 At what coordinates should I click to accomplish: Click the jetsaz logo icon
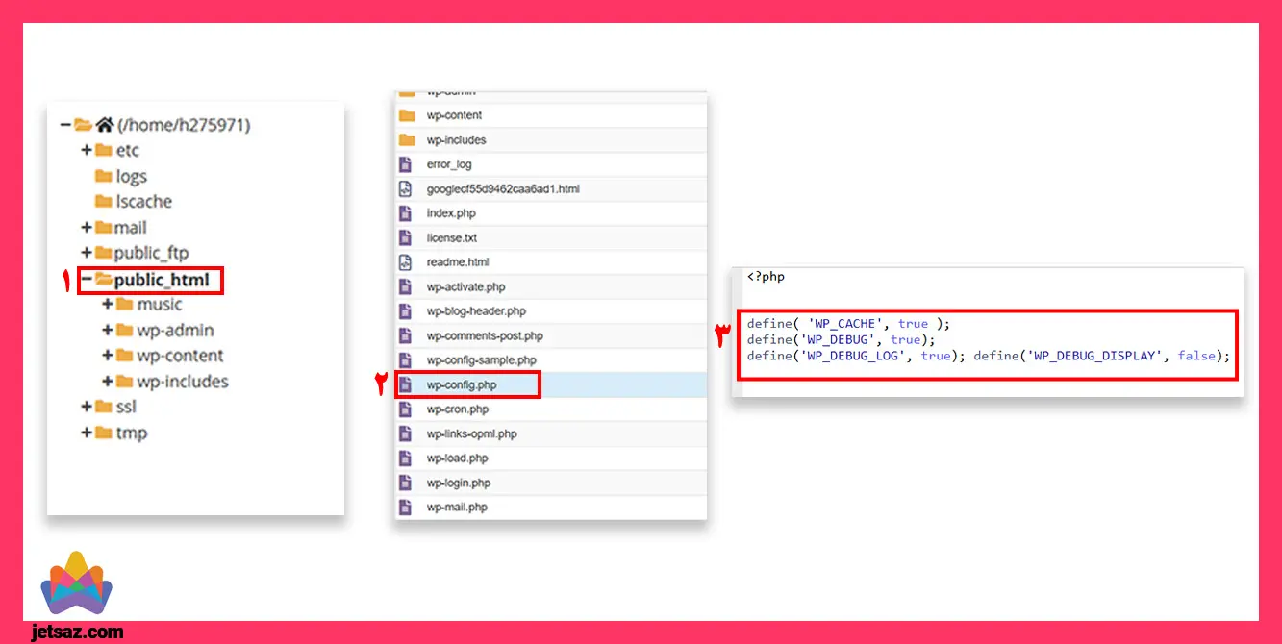(x=77, y=585)
